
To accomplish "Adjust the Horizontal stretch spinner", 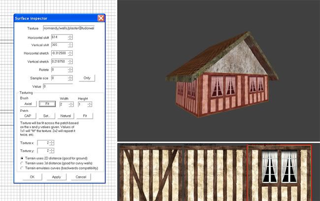I will pyautogui.click(x=70, y=53).
